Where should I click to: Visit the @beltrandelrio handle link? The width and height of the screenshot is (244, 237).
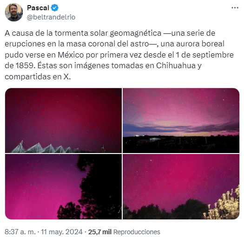pos(51,17)
